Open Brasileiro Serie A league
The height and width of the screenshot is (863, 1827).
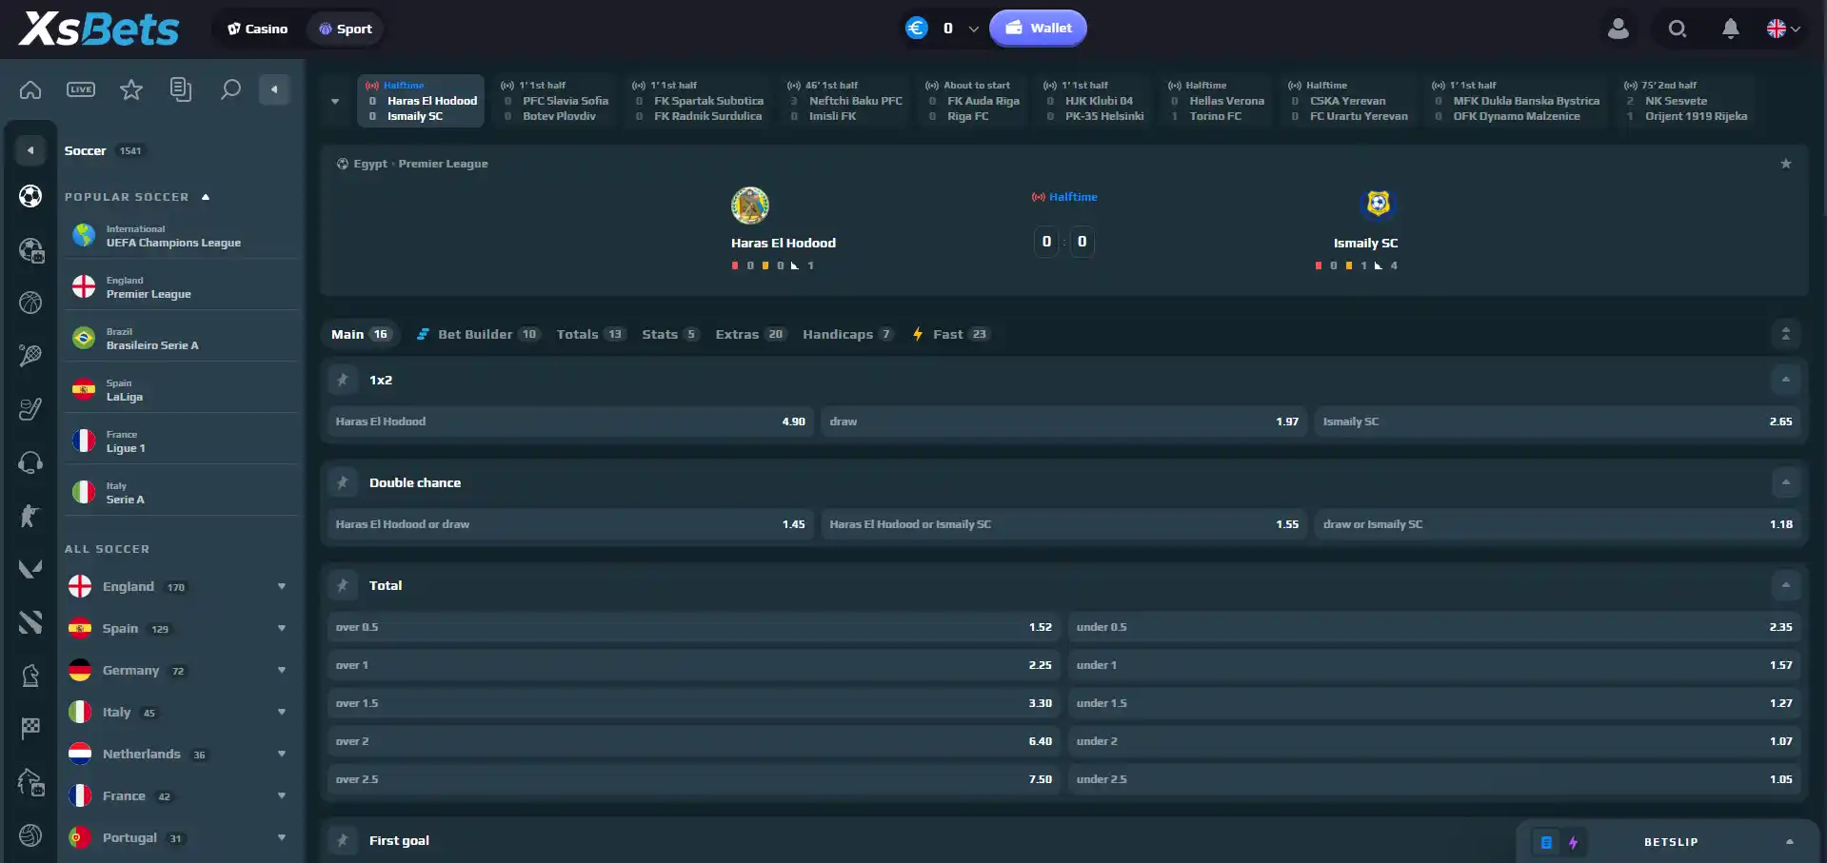pyautogui.click(x=181, y=339)
